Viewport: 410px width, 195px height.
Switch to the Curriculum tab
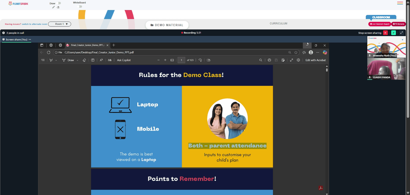(x=278, y=23)
